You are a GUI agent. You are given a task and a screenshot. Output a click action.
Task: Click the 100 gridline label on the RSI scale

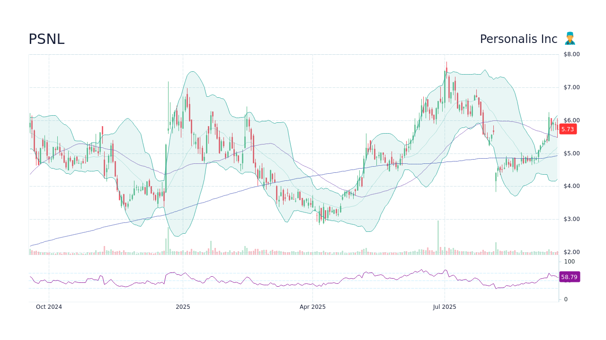coord(568,261)
